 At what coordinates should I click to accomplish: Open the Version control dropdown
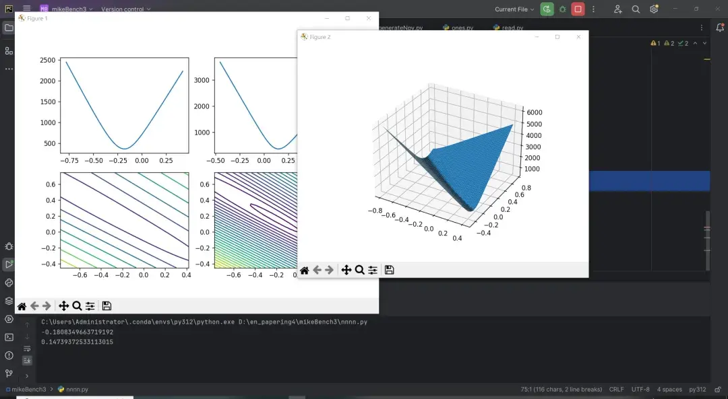[126, 9]
